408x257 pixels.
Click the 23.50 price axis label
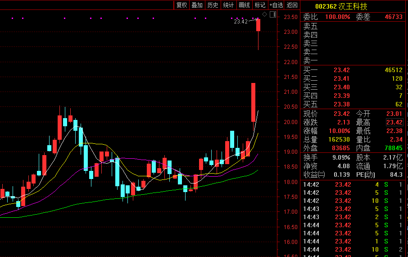point(290,17)
